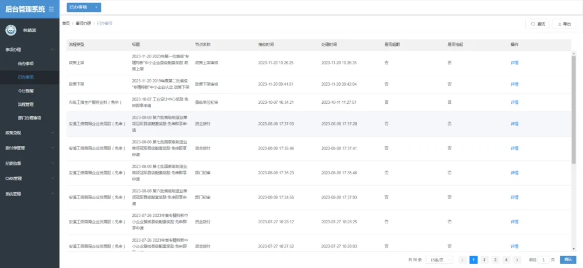Expand the 政策兑现 sidebar menu
This screenshot has height=268, width=583.
coord(30,132)
